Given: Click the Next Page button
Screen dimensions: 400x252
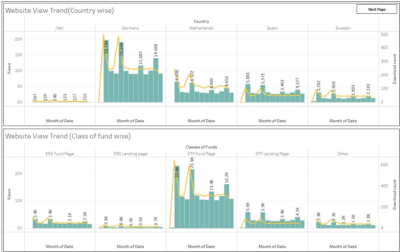Looking at the screenshot, I should 376,9.
